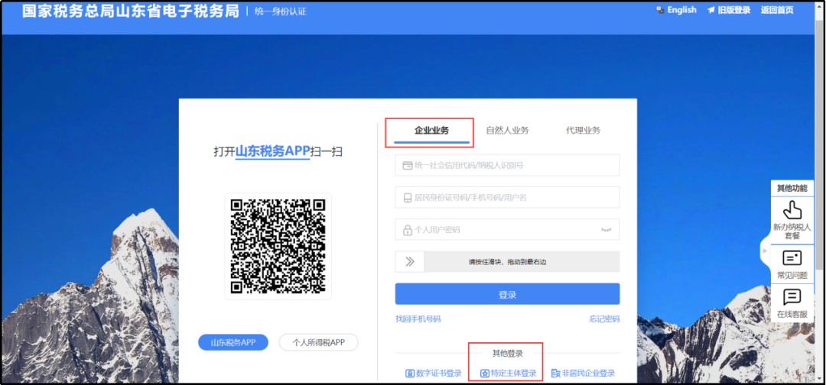
Task: Click the 个人用户密码 password field
Action: click(x=507, y=230)
